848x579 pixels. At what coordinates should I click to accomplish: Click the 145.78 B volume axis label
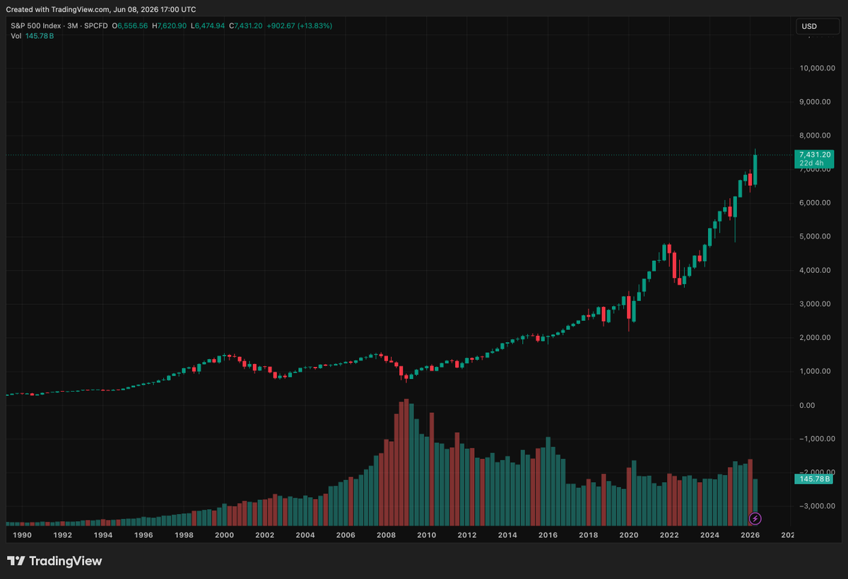tap(815, 479)
